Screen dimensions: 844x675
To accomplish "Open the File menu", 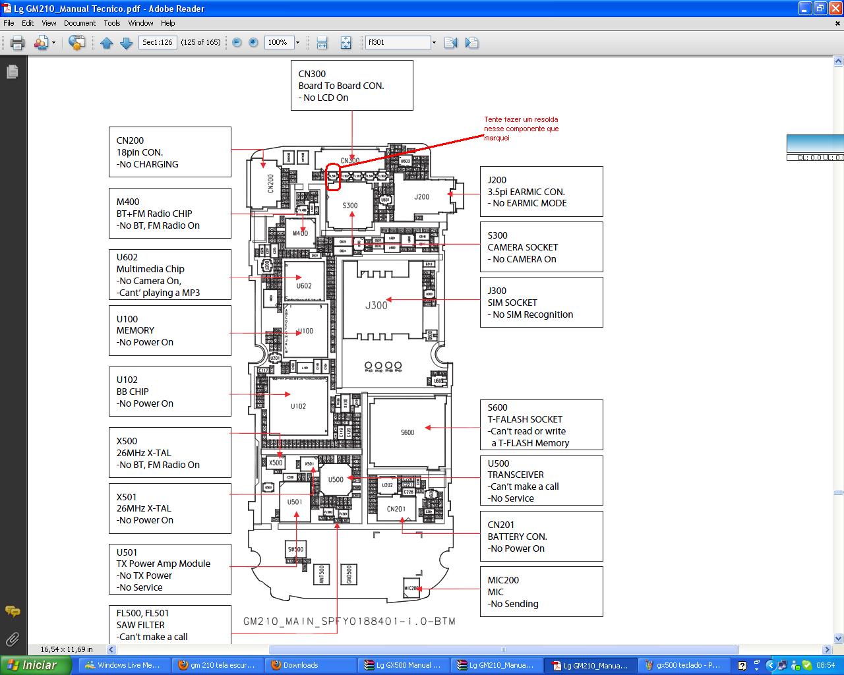I will coord(9,23).
